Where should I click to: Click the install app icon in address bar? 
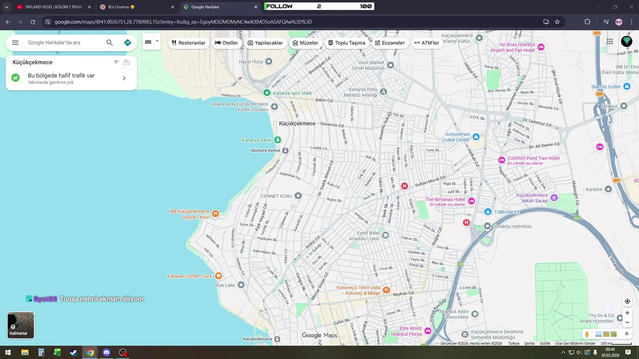(546, 22)
